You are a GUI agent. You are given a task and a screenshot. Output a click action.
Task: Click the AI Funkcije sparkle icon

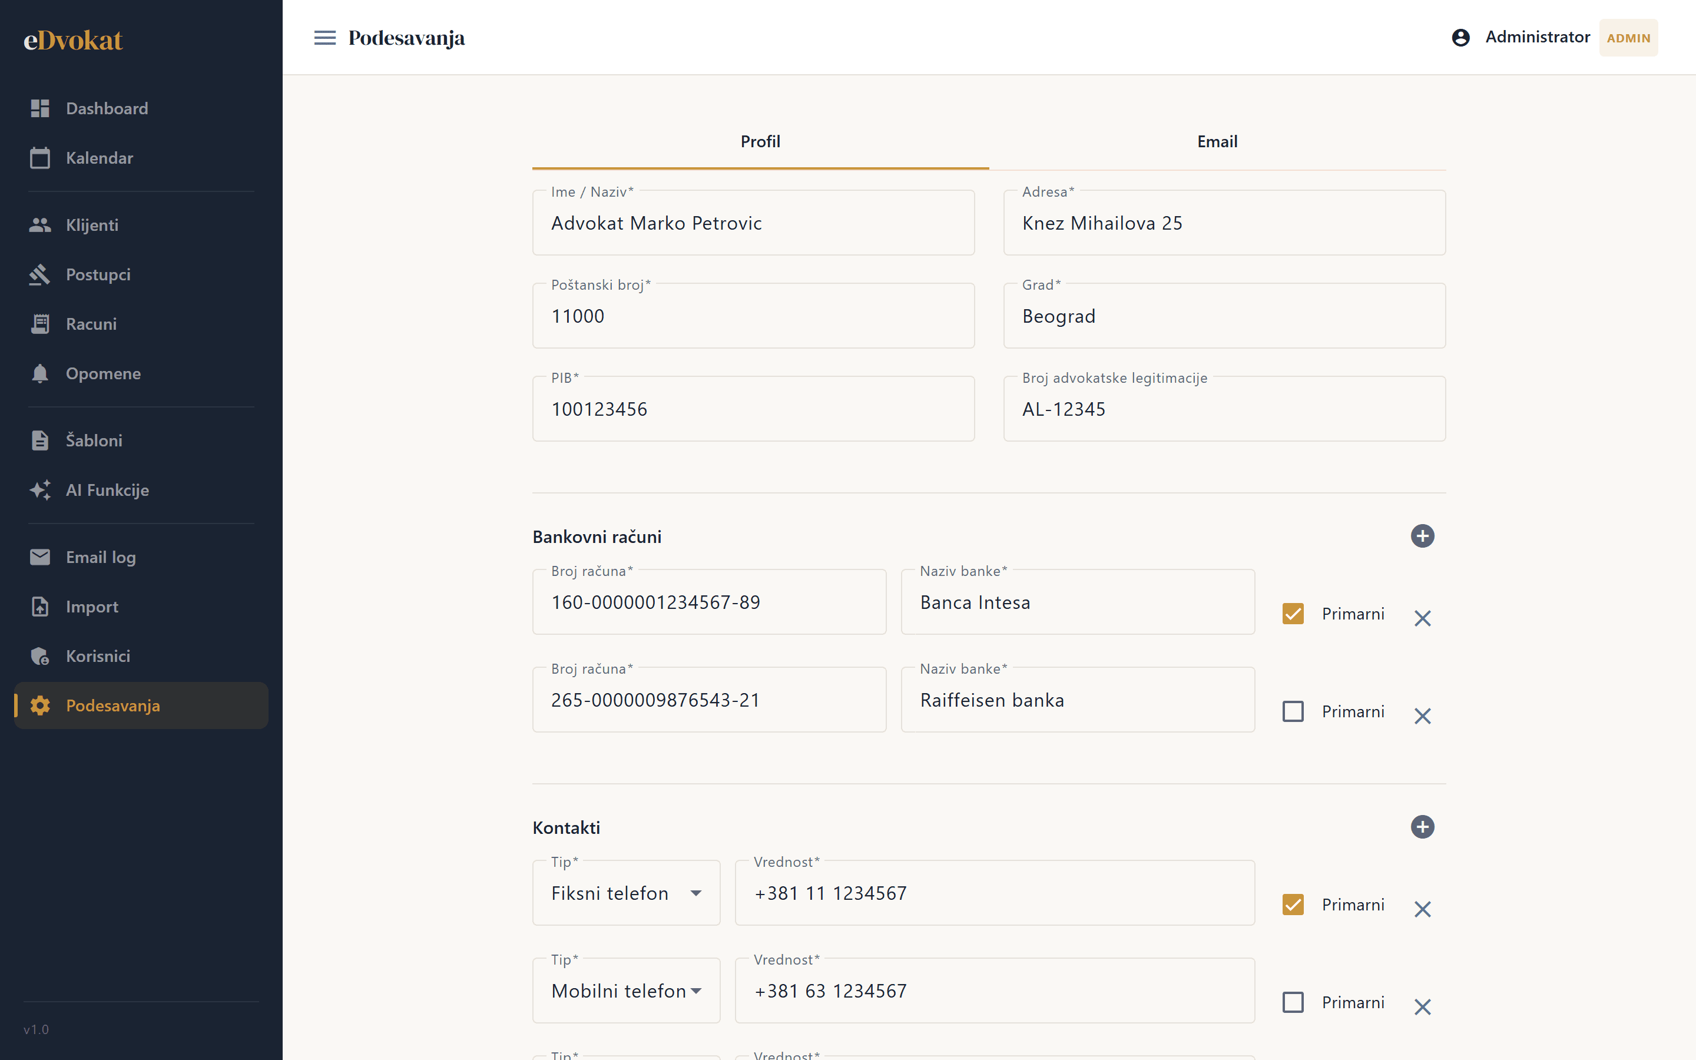point(40,490)
